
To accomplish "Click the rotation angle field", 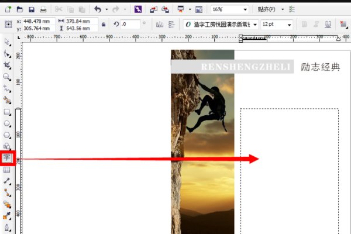I will (129, 25).
